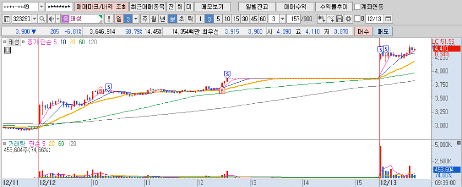This screenshot has width=462, height=187.
Task: Open the stock code 323280 dropdown arrow
Action: click(34, 19)
